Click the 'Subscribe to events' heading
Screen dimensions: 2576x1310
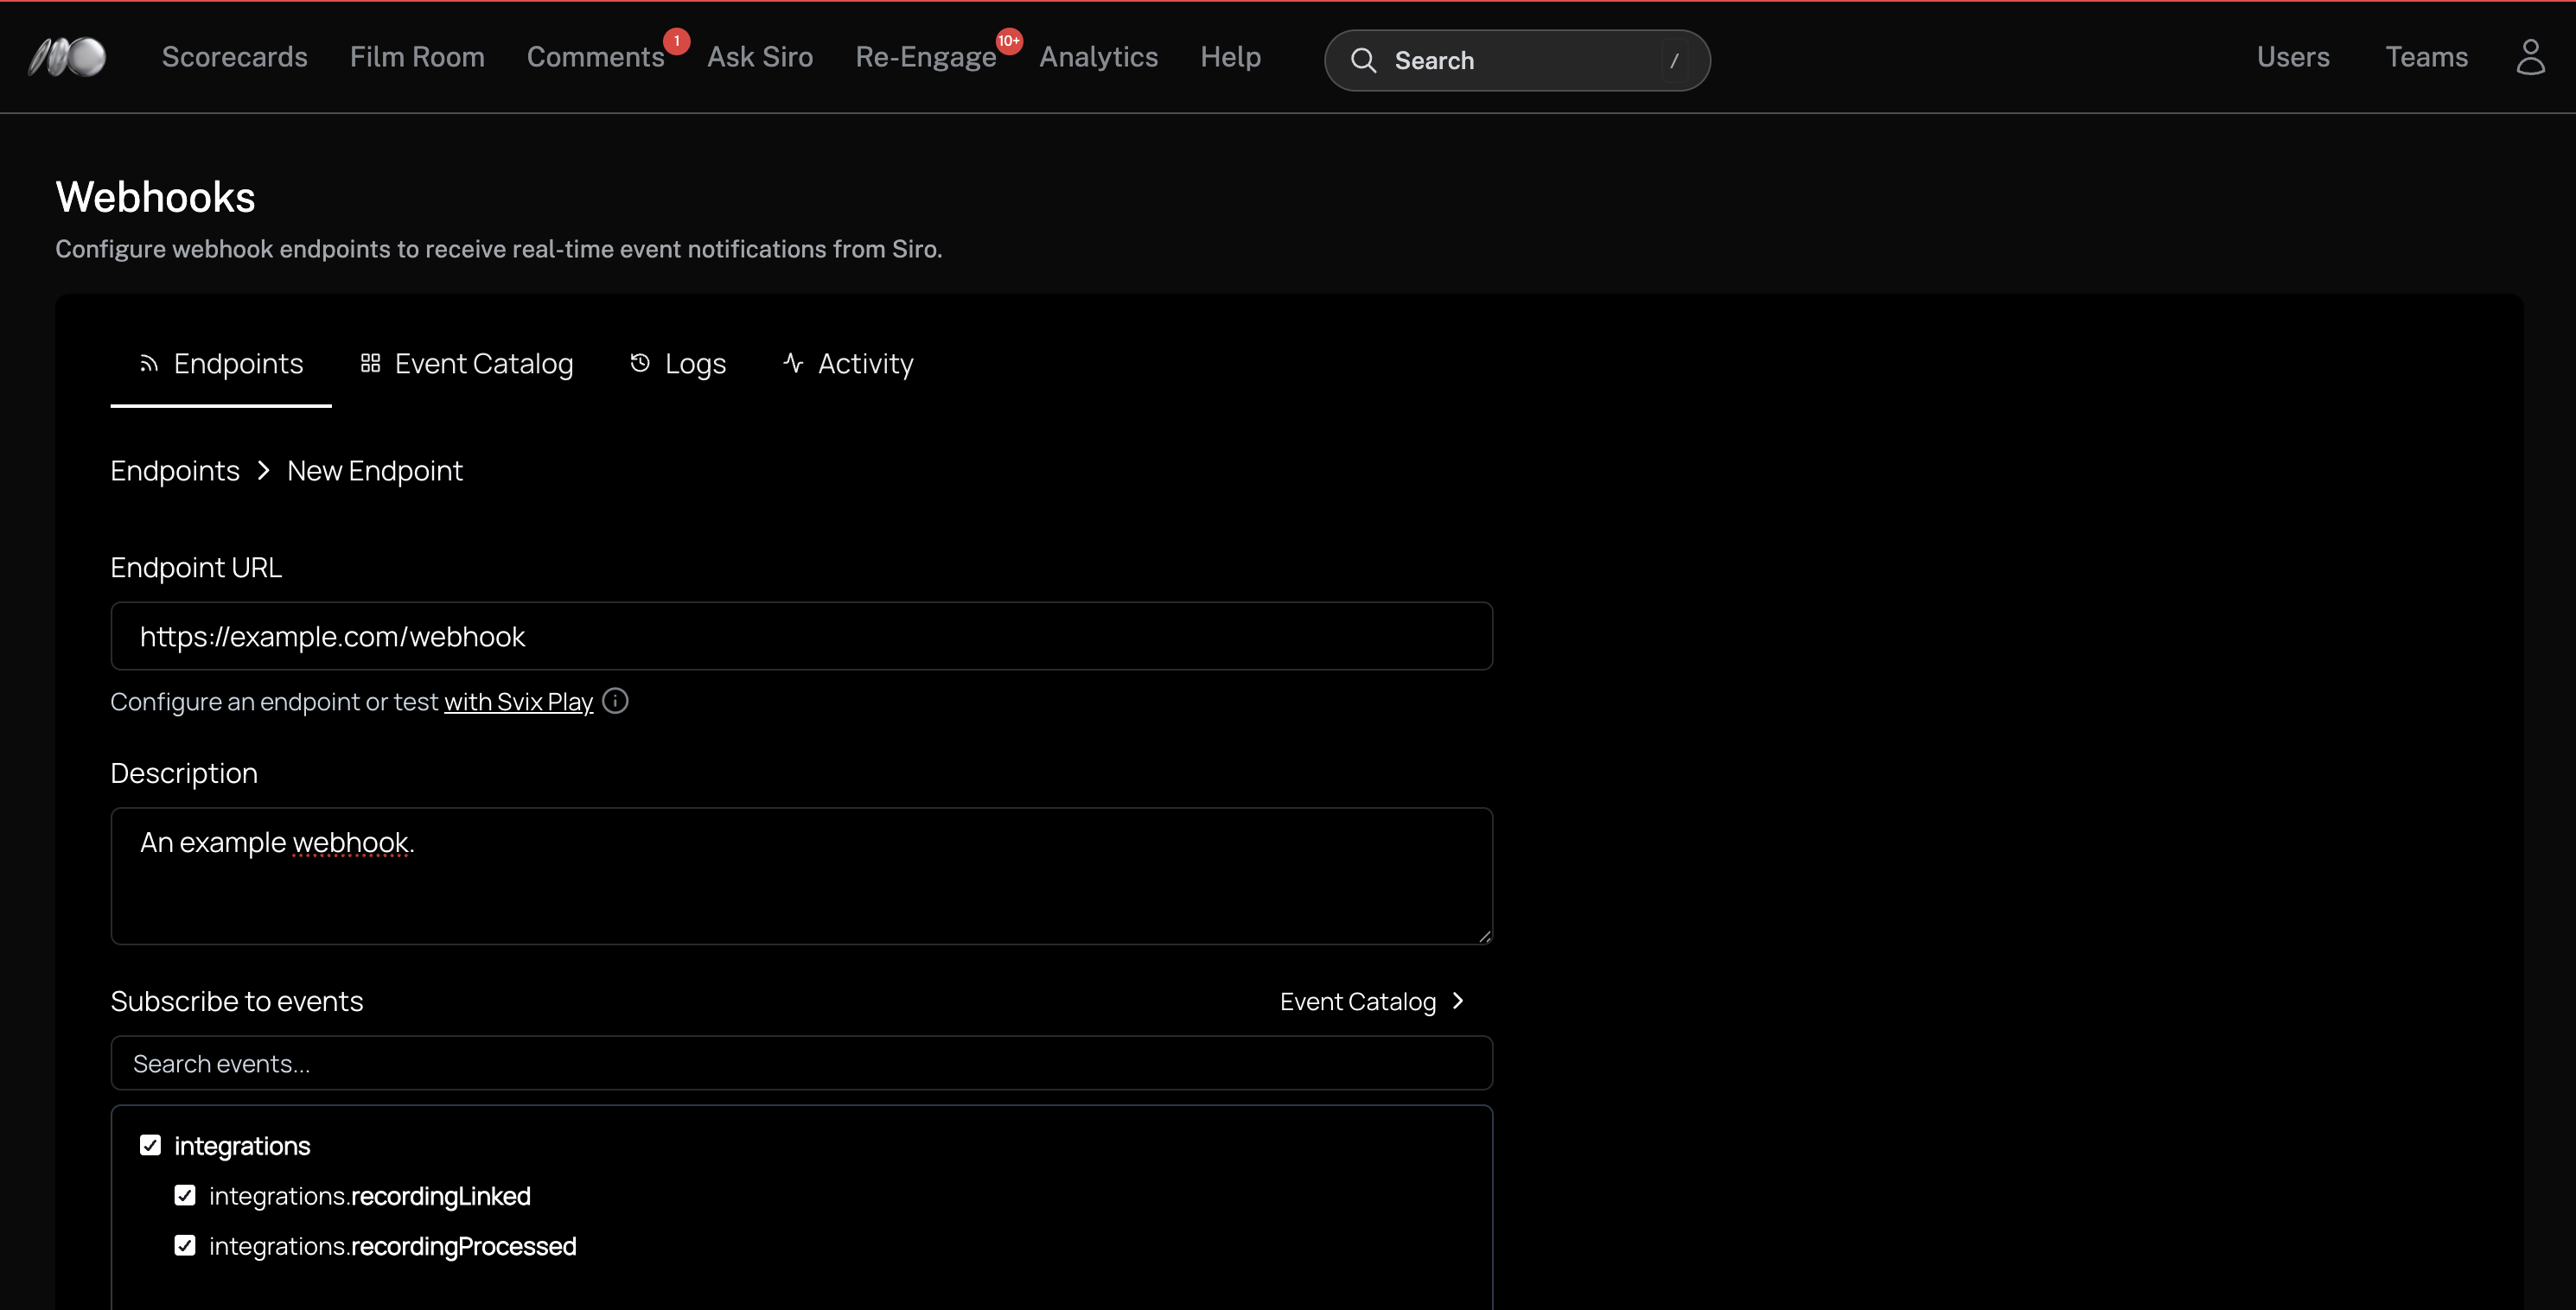(237, 1001)
